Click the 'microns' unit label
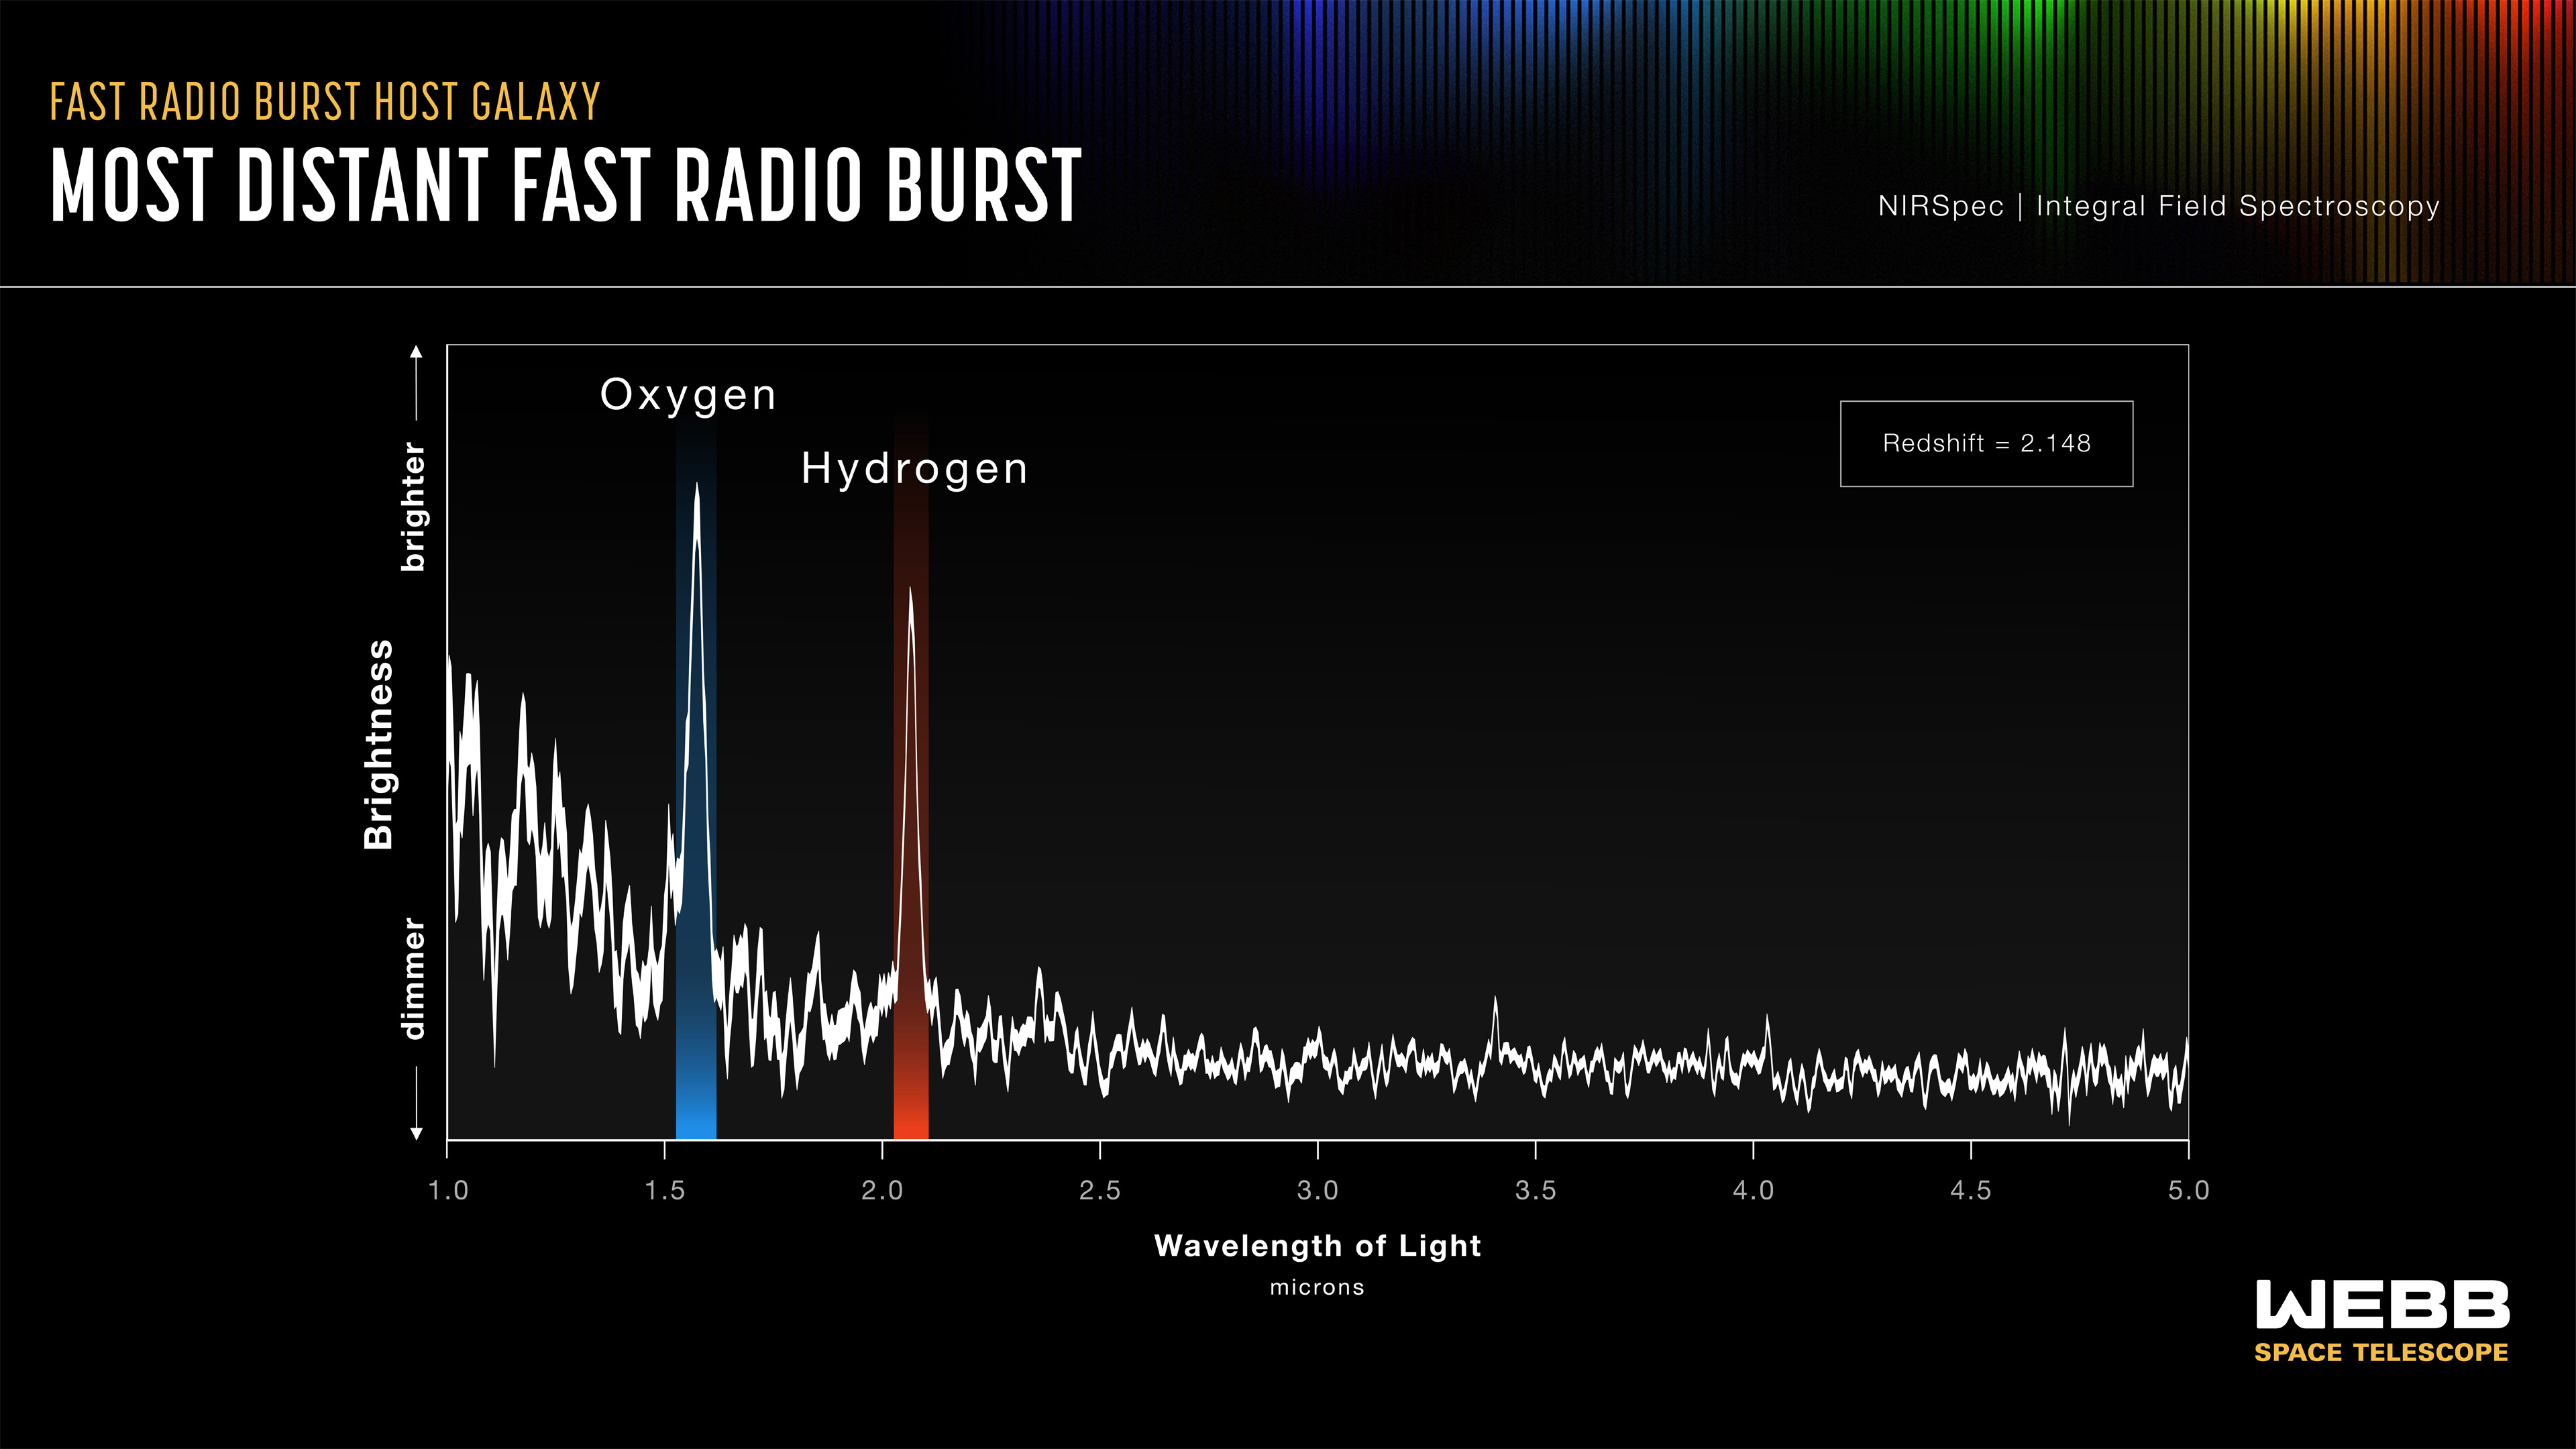 pos(1317,1288)
